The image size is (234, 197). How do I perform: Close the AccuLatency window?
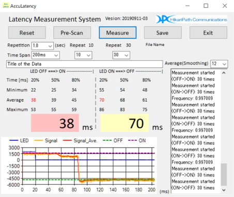click(x=225, y=6)
